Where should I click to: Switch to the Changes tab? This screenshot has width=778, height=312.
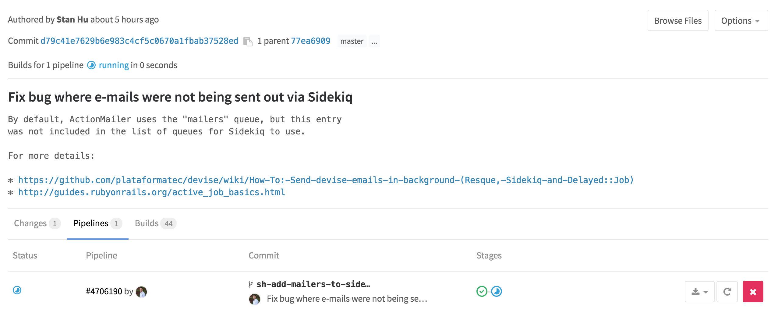pos(30,223)
